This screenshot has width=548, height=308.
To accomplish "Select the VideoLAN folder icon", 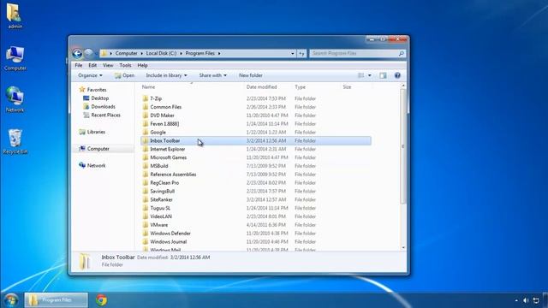I will pyautogui.click(x=146, y=216).
